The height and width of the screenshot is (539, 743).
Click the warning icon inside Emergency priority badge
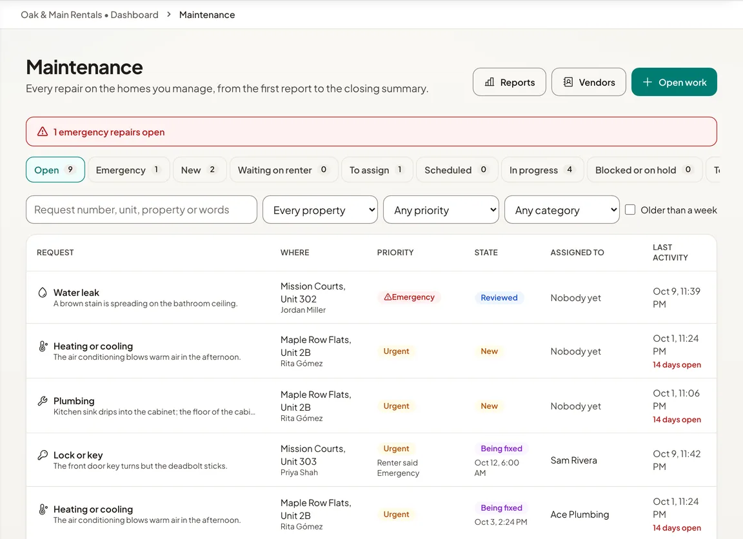tap(388, 297)
